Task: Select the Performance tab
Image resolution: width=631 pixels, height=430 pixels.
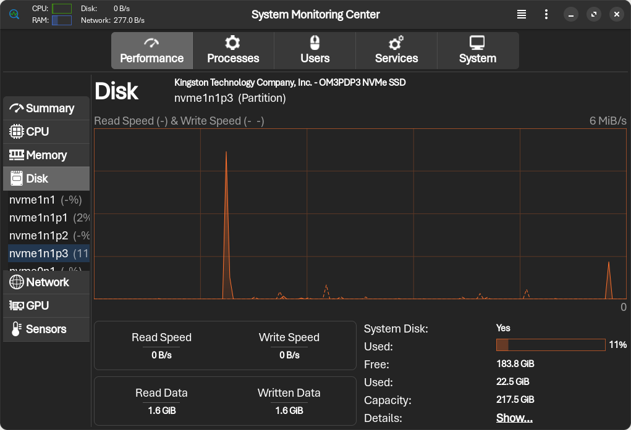Action: [151, 51]
